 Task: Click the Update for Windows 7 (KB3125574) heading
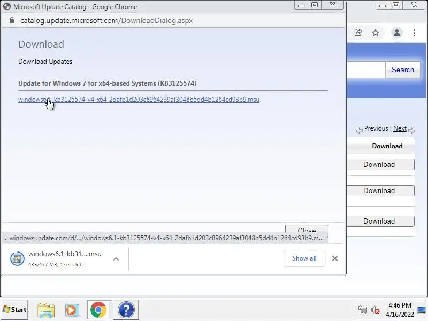point(108,83)
